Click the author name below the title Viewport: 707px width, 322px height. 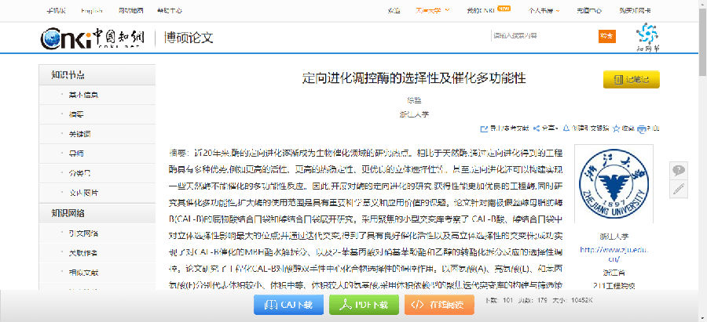point(414,100)
